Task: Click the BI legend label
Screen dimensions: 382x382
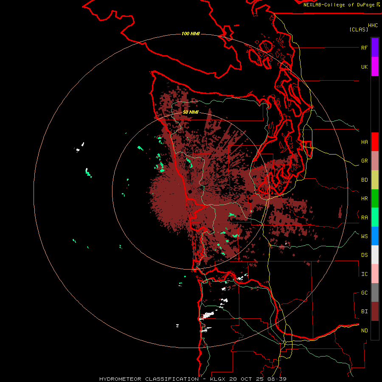Action: tap(364, 312)
